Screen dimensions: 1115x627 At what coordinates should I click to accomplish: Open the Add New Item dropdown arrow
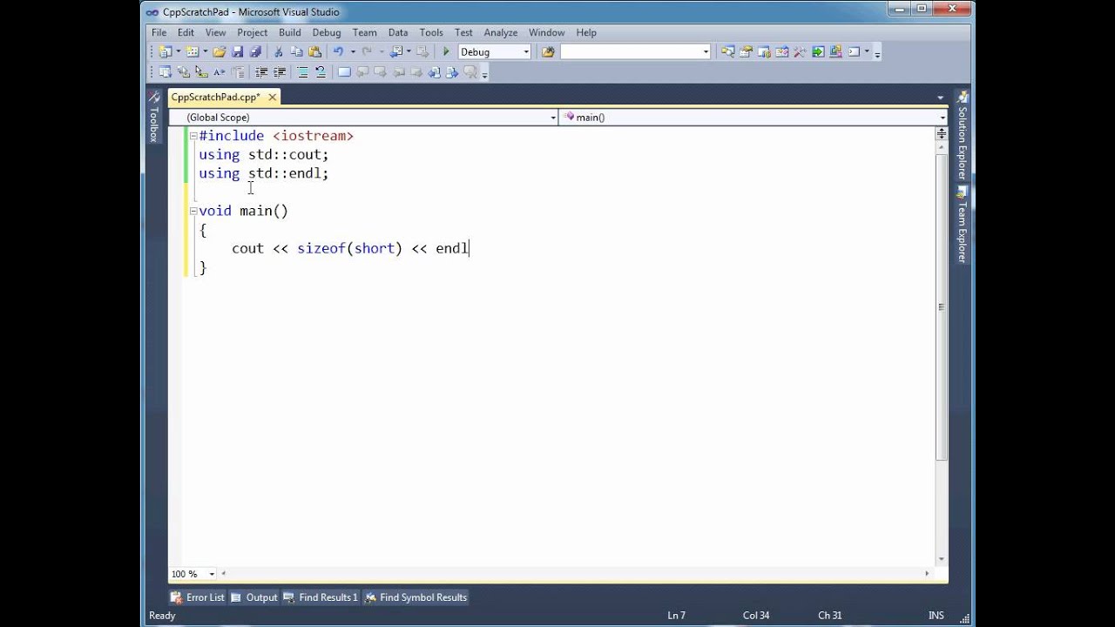click(206, 52)
